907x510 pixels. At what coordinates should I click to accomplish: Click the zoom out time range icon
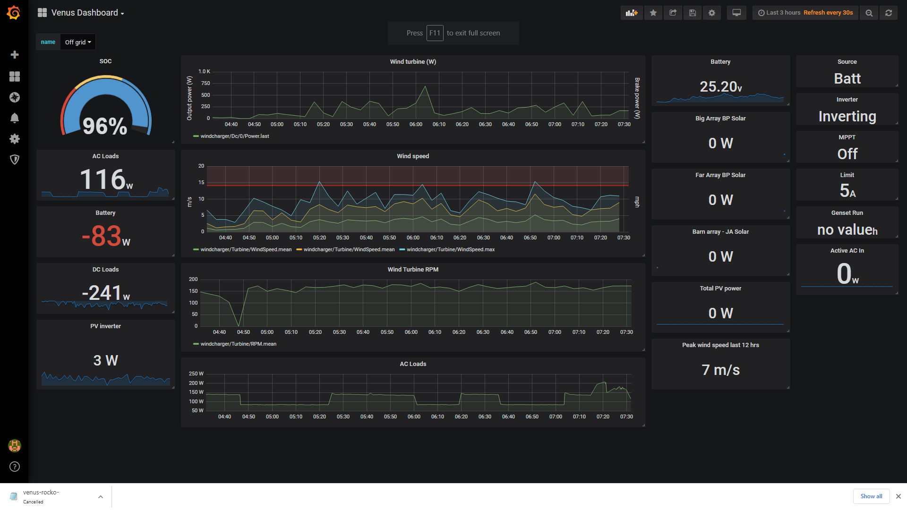[869, 13]
